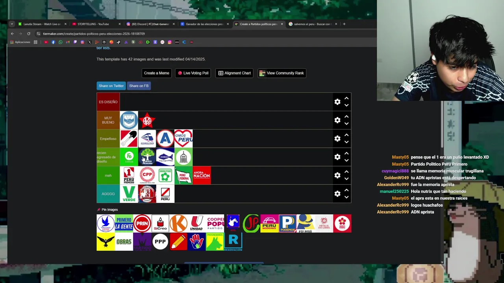
Task: Move ES DISEÑO tier down with arrow
Action: coord(346,105)
